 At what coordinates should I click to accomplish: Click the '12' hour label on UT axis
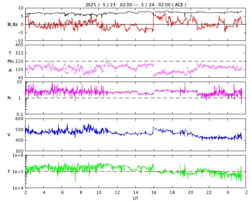117,192
